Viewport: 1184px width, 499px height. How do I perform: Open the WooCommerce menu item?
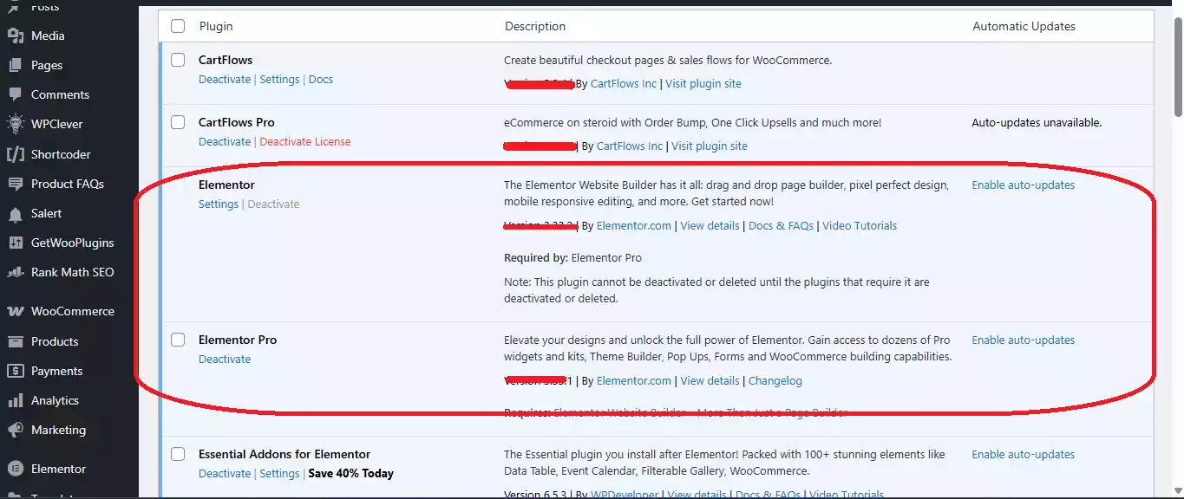tap(73, 311)
